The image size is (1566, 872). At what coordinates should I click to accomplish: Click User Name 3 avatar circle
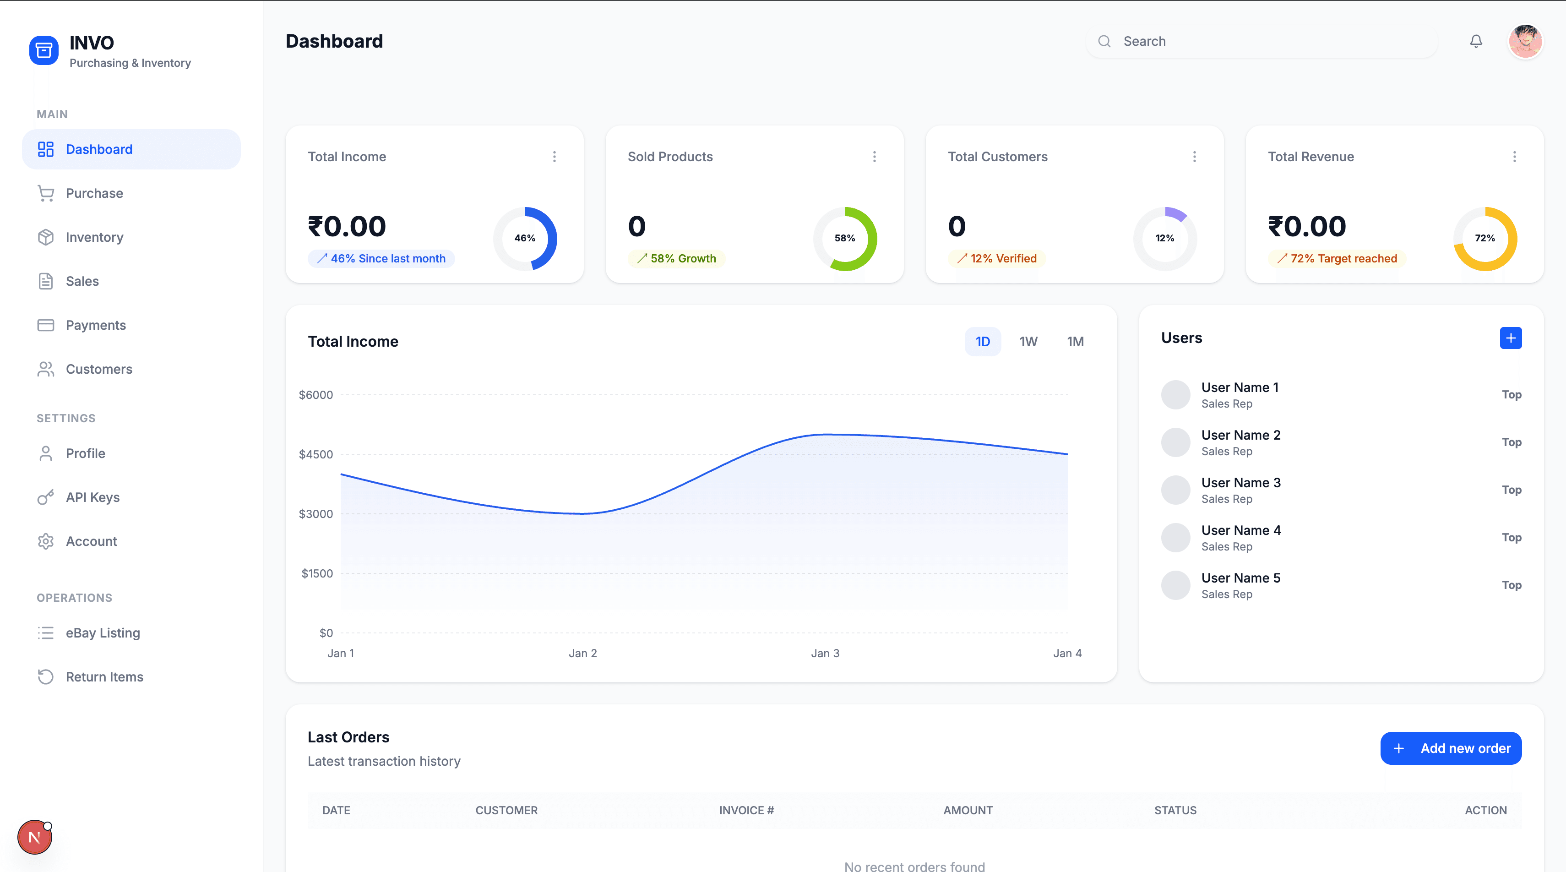[1176, 490]
